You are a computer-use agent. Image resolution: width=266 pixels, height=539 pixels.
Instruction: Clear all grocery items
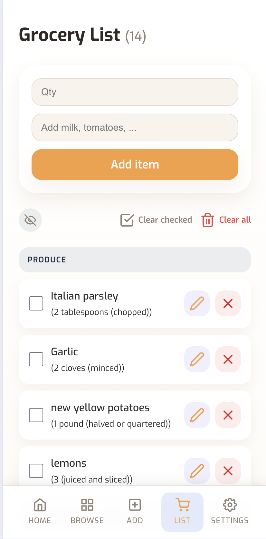tap(235, 220)
